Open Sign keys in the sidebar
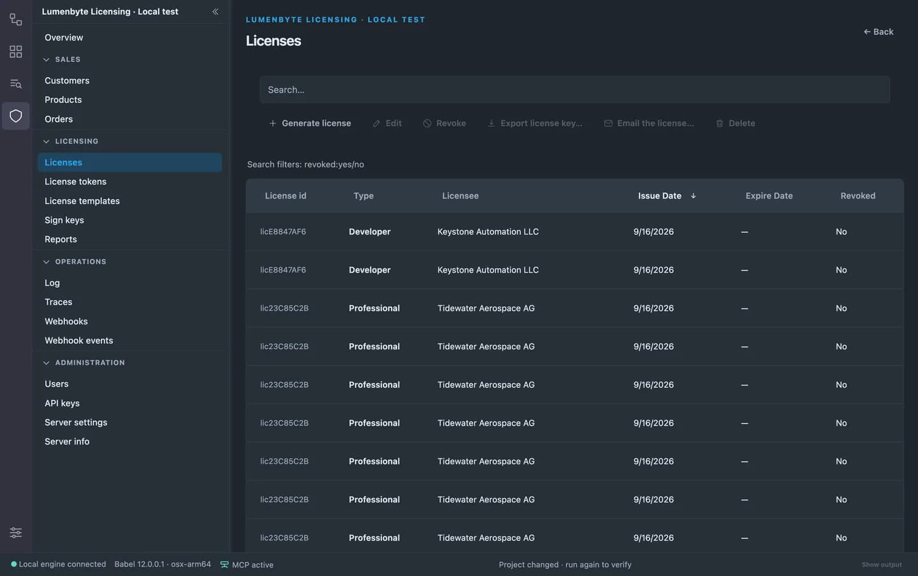Screen dimensions: 918x576 tap(130, 220)
